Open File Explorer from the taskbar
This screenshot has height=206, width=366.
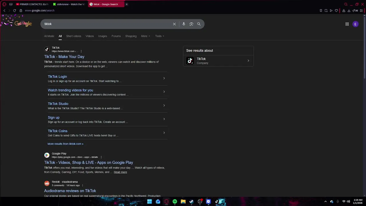pyautogui.click(x=183, y=201)
